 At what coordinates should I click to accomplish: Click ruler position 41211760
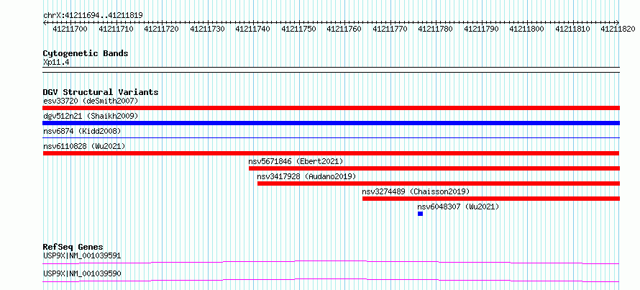tap(344, 29)
